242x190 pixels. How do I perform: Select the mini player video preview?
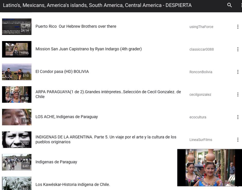click(x=209, y=167)
